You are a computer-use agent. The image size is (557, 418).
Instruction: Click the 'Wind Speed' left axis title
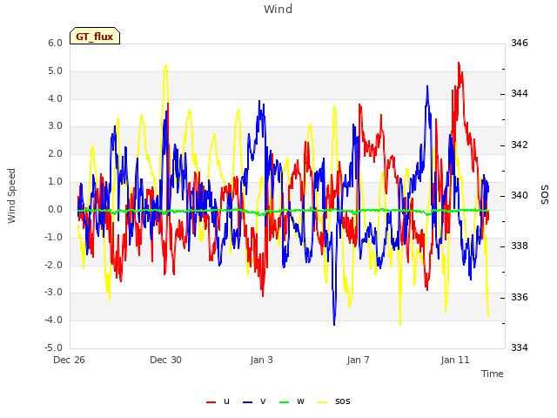click(x=11, y=196)
